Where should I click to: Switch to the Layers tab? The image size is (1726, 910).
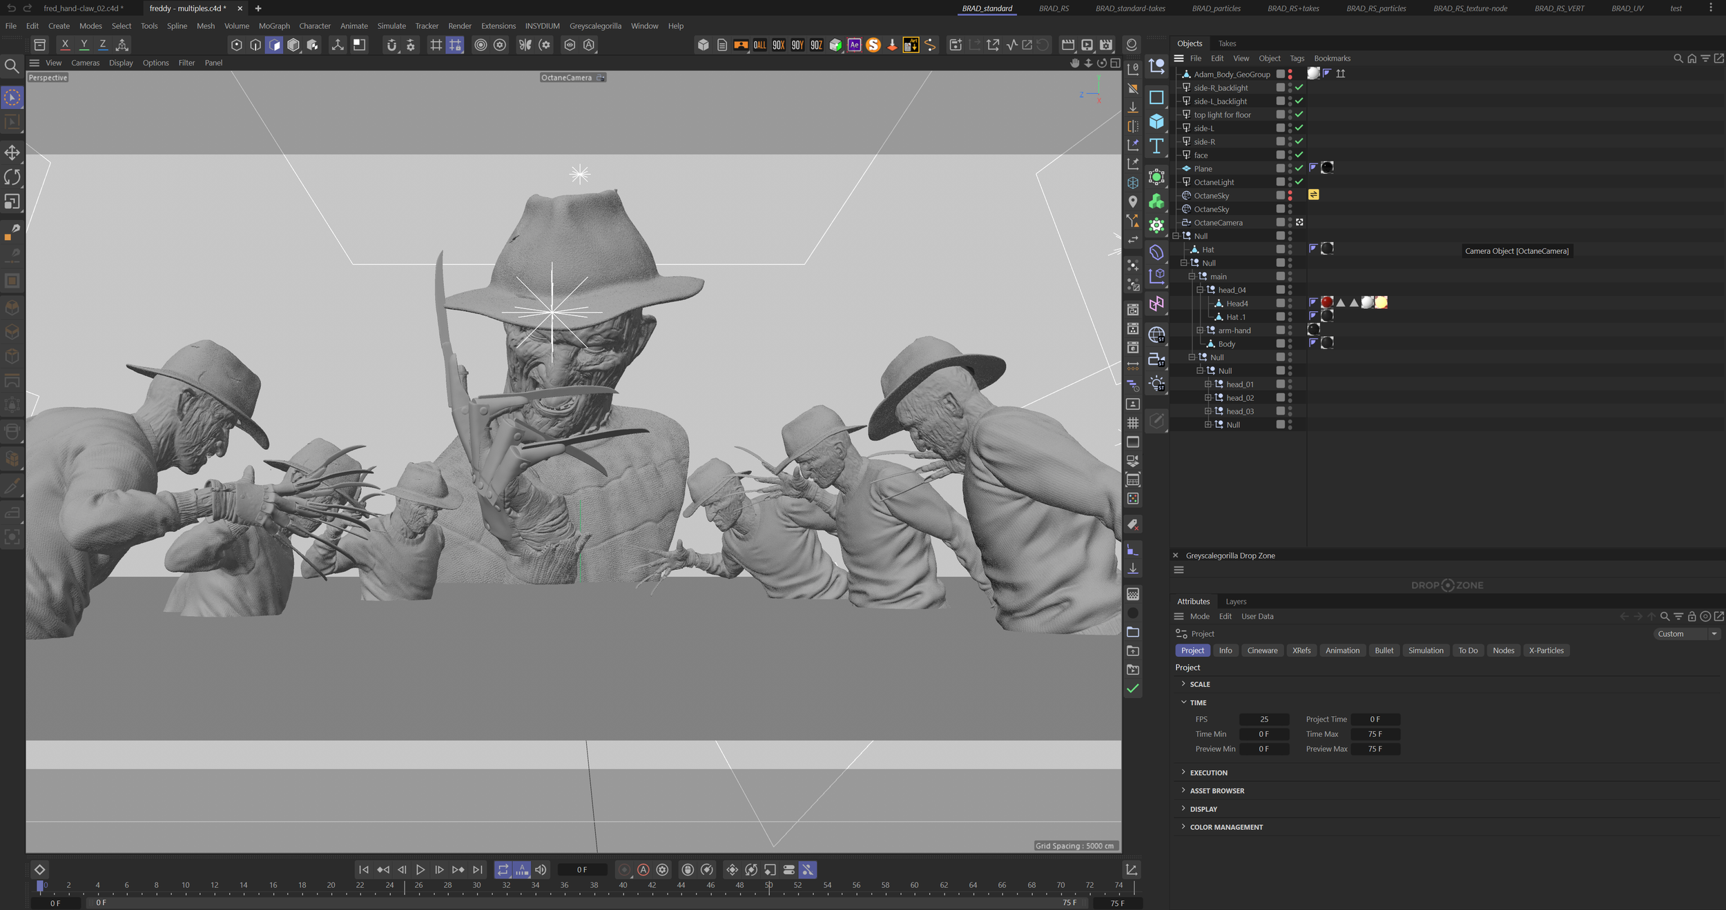pyautogui.click(x=1236, y=602)
